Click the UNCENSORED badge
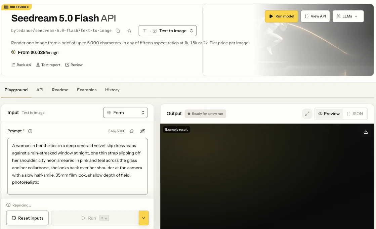 16,7
